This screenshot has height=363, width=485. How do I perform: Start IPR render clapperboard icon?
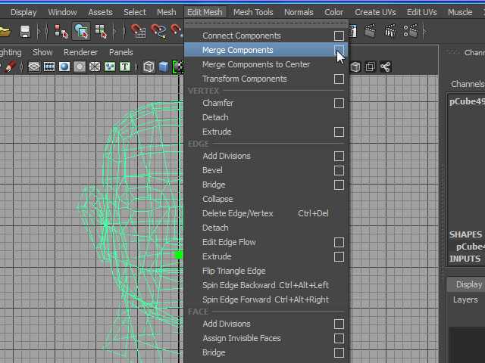390,31
